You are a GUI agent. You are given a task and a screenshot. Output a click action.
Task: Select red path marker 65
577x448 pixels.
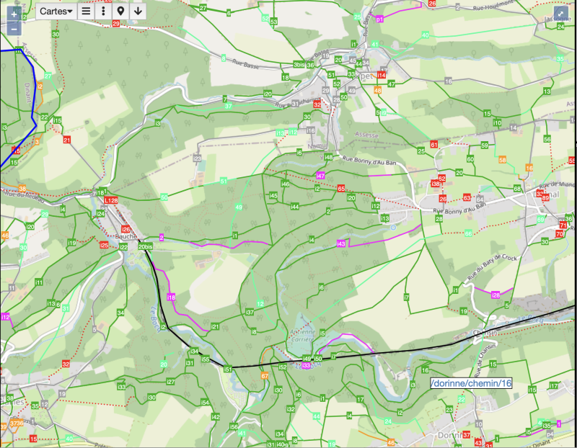340,189
